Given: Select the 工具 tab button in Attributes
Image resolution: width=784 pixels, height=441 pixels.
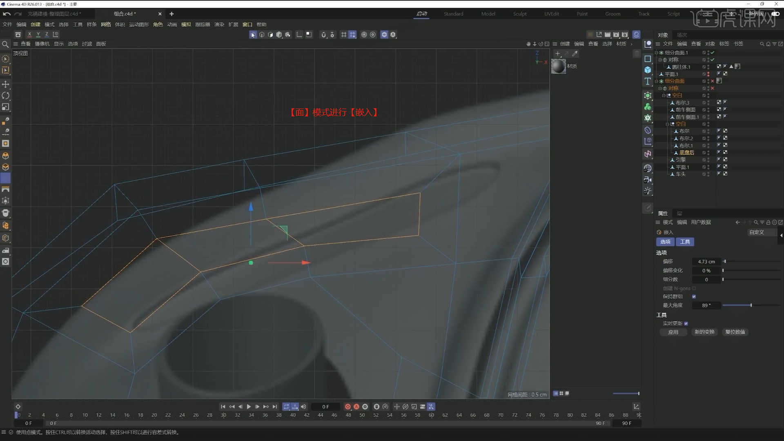Looking at the screenshot, I should pos(685,242).
